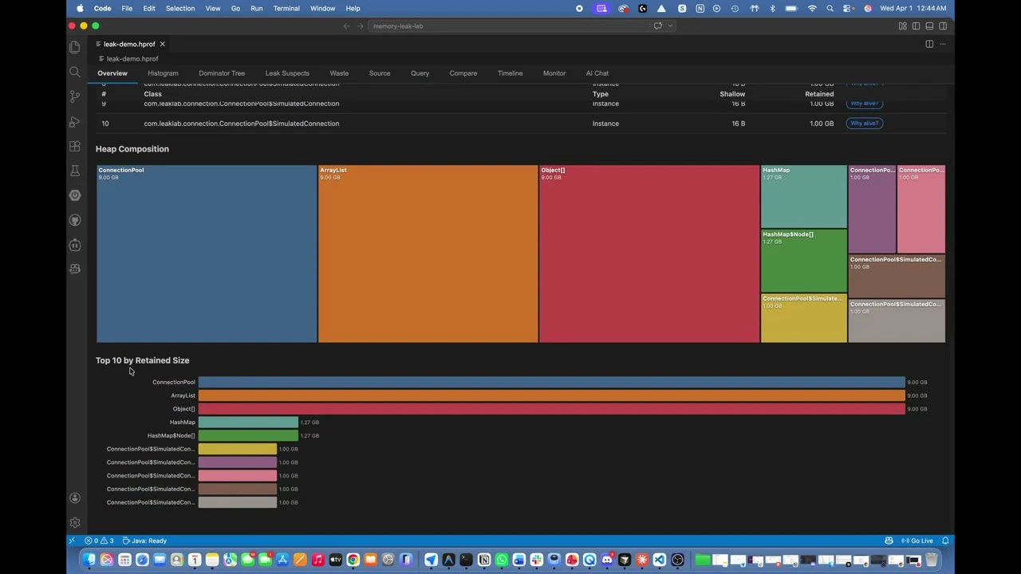Select the teal HashMap treemap block

[804, 196]
